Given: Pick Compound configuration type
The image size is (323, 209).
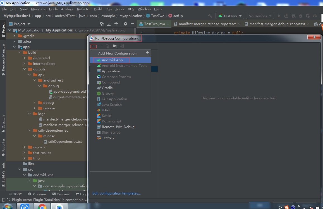Looking at the screenshot, I should (120, 82).
